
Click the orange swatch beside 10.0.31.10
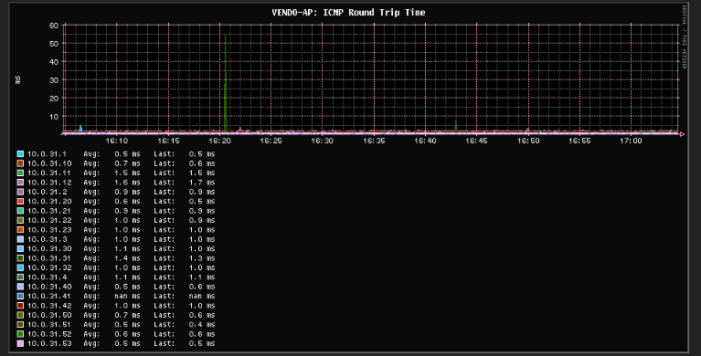pos(20,163)
